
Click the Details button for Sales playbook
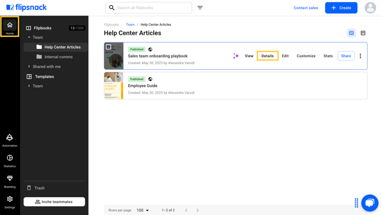point(268,56)
